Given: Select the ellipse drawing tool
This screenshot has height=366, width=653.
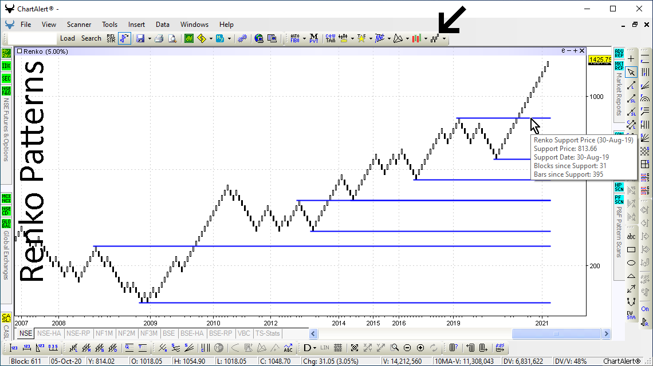Looking at the screenshot, I should click(631, 262).
